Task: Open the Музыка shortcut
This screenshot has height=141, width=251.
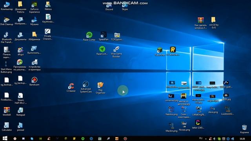Action: (x=34, y=21)
